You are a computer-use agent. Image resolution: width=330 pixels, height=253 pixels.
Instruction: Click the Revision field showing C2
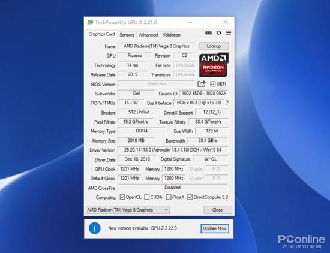point(184,55)
